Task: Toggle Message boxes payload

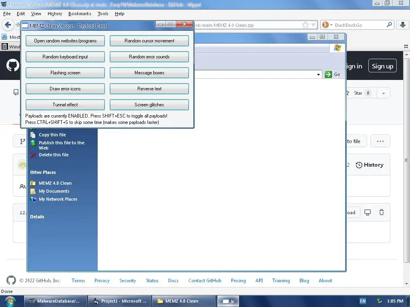Action: click(149, 73)
